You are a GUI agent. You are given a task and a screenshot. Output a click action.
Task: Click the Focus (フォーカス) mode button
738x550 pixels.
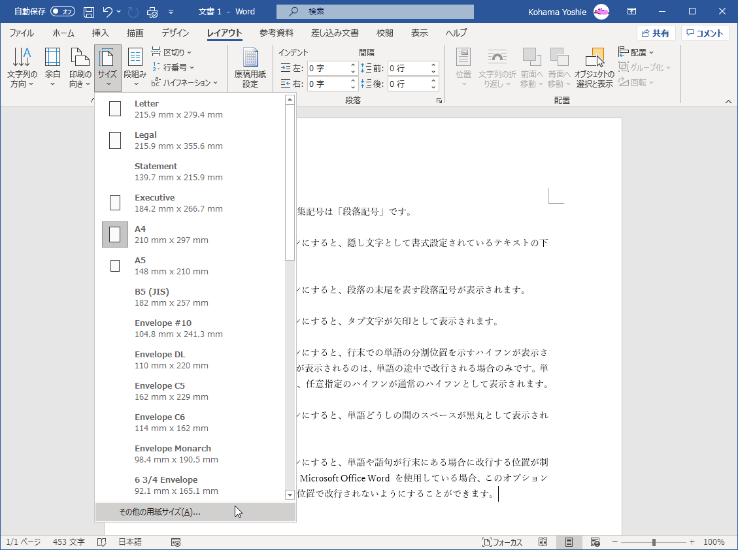502,542
